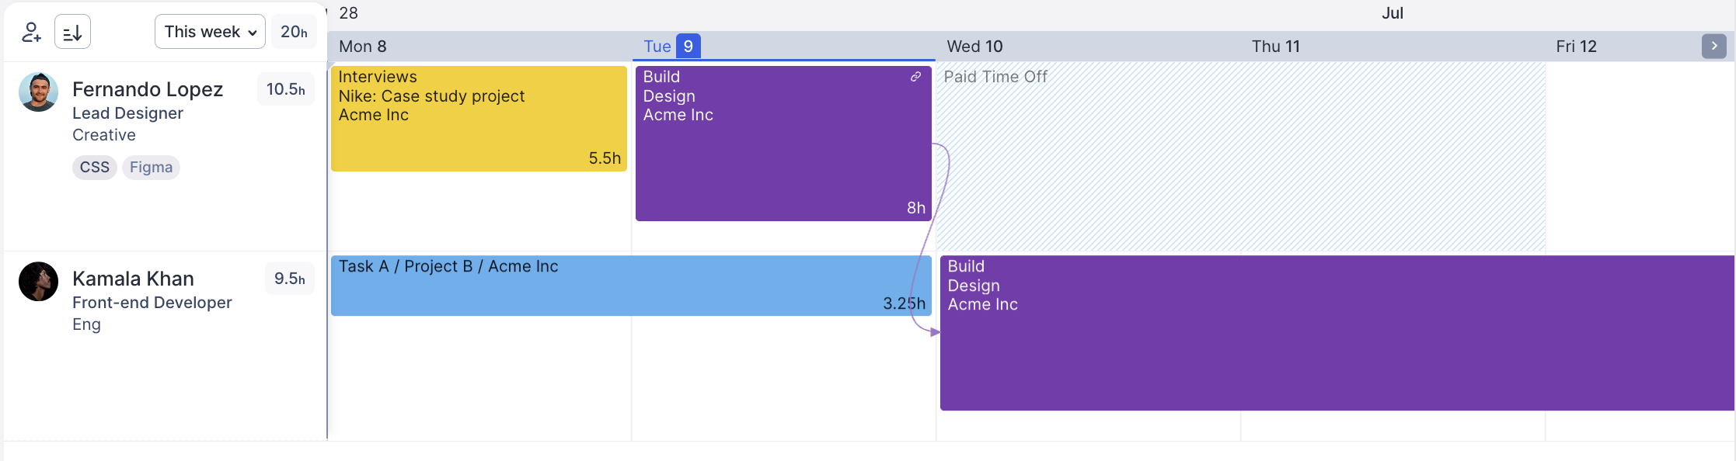Open the This week dropdown
Viewport: 1736px width, 461px height.
tap(210, 32)
